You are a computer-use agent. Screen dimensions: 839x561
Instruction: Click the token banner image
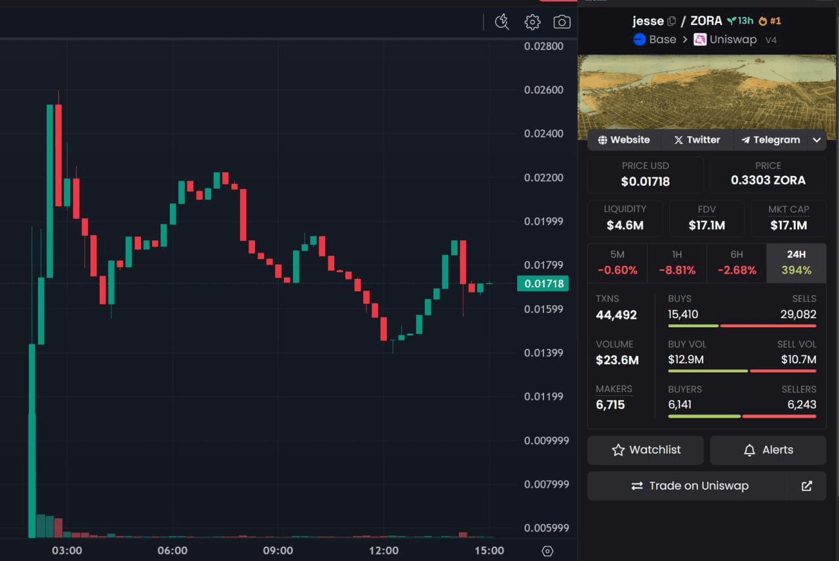tap(707, 92)
